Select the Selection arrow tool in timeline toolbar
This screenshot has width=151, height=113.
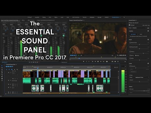coord(2,66)
